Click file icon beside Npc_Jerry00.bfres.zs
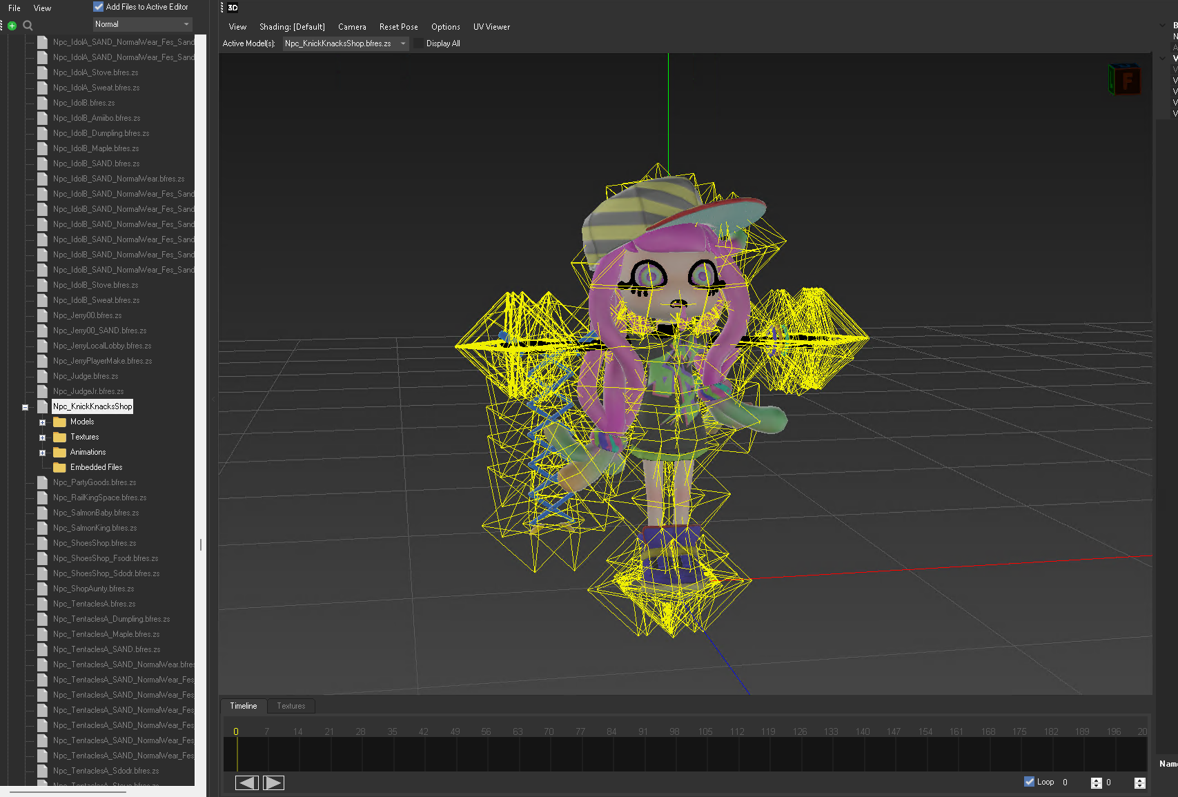This screenshot has height=797, width=1178. pyautogui.click(x=42, y=315)
